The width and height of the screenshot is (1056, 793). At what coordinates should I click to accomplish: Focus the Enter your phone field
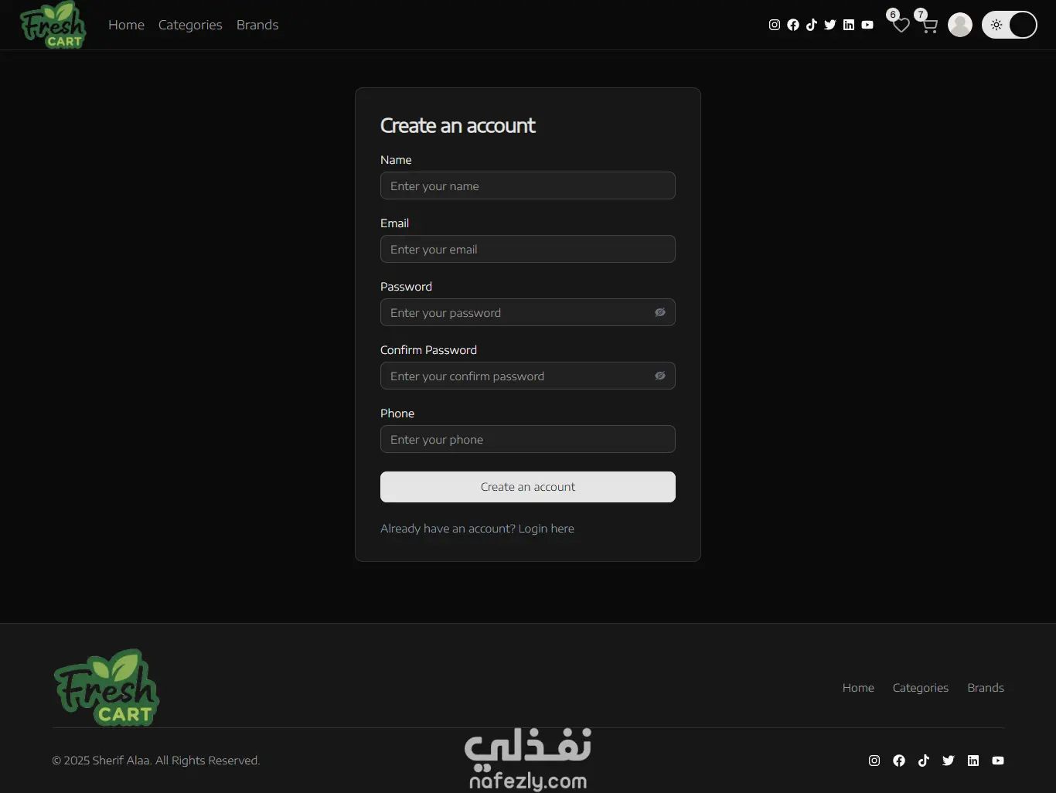point(528,439)
